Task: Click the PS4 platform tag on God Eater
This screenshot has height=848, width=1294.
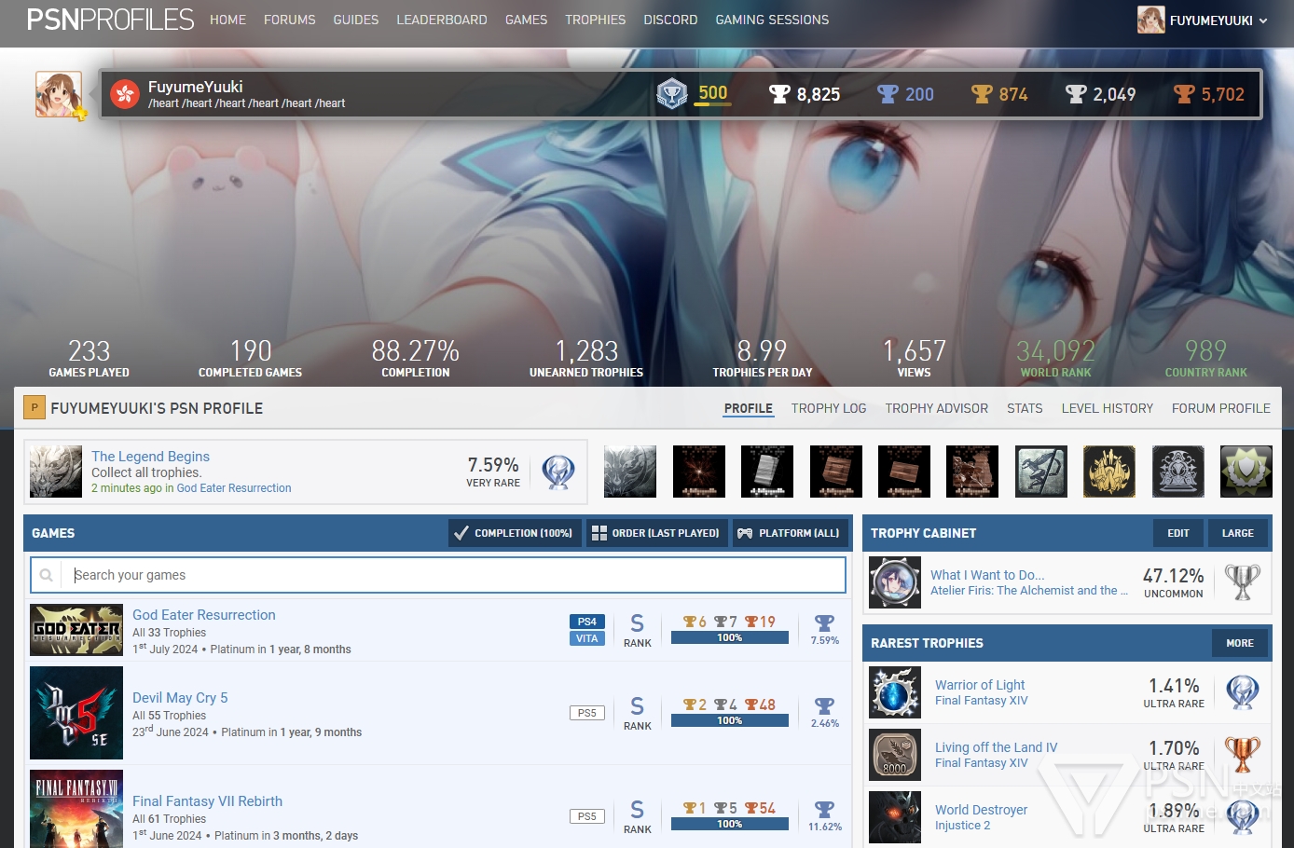Action: (587, 622)
